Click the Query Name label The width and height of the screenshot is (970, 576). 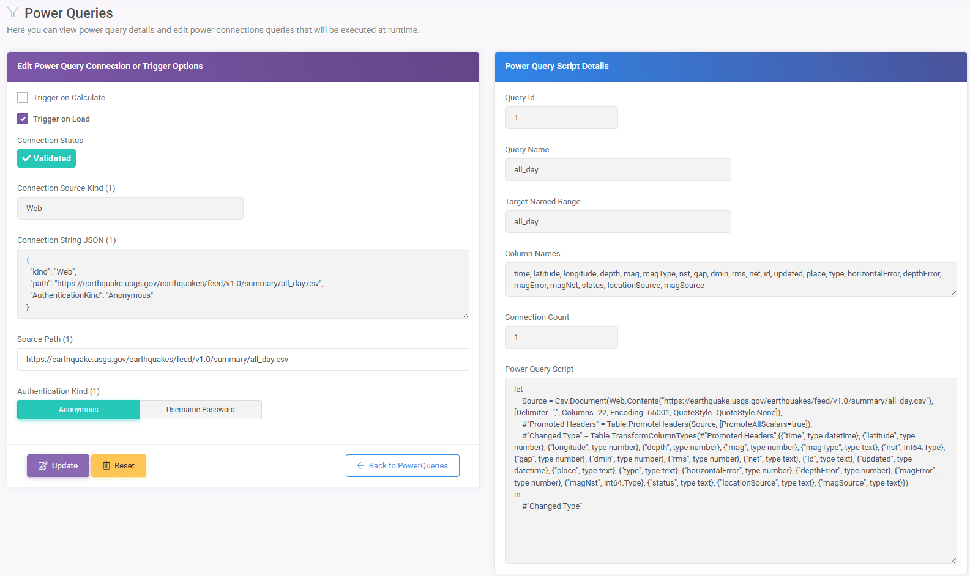pyautogui.click(x=527, y=150)
